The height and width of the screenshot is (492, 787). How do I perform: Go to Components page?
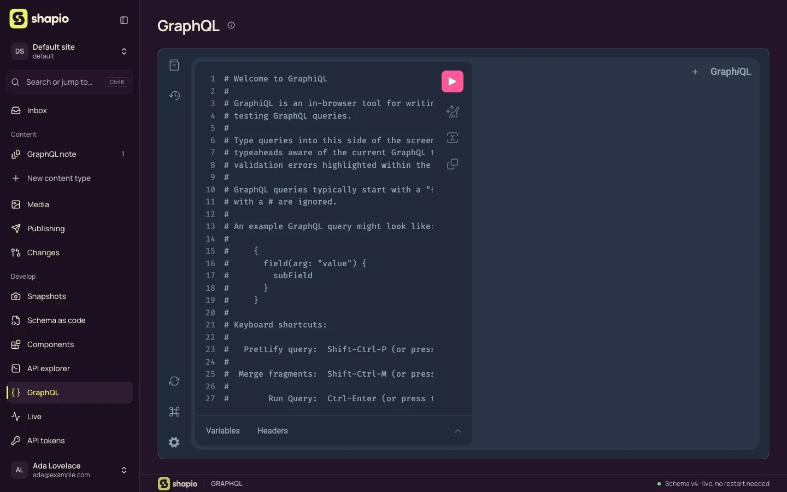[x=70, y=344]
